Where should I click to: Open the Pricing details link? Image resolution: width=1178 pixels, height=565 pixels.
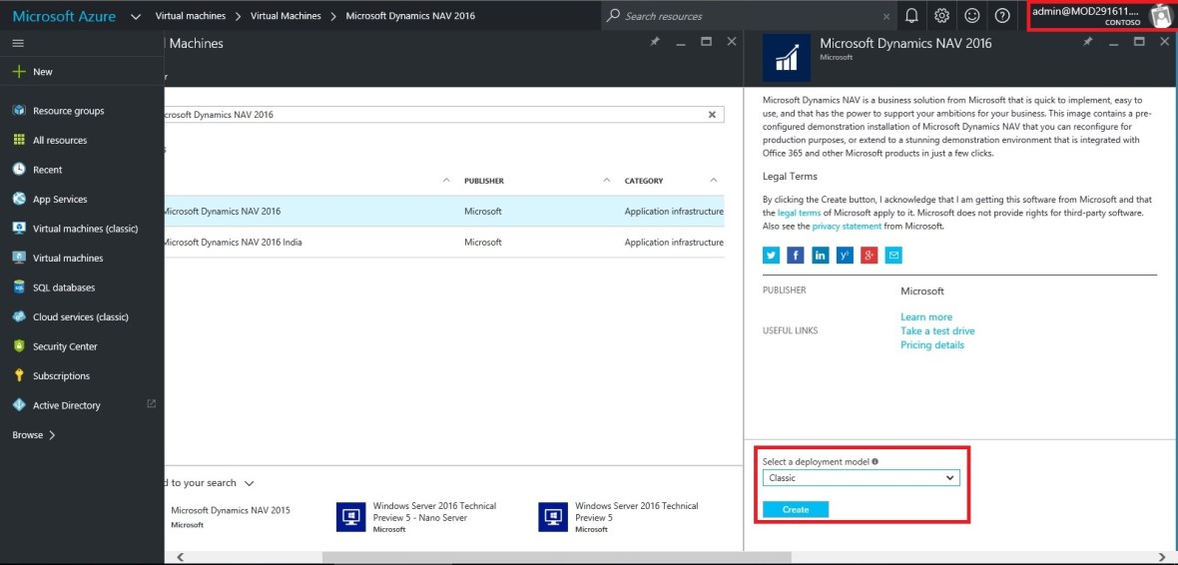[x=932, y=345]
